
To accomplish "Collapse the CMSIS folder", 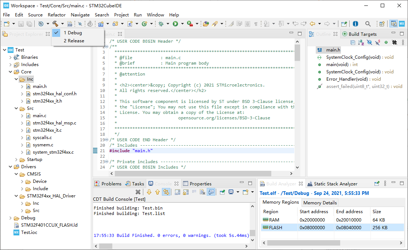I will point(16,174).
